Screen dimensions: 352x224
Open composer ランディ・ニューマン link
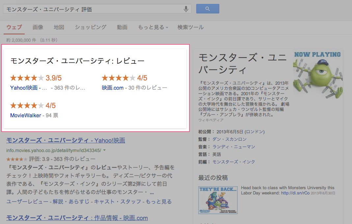point(234,147)
